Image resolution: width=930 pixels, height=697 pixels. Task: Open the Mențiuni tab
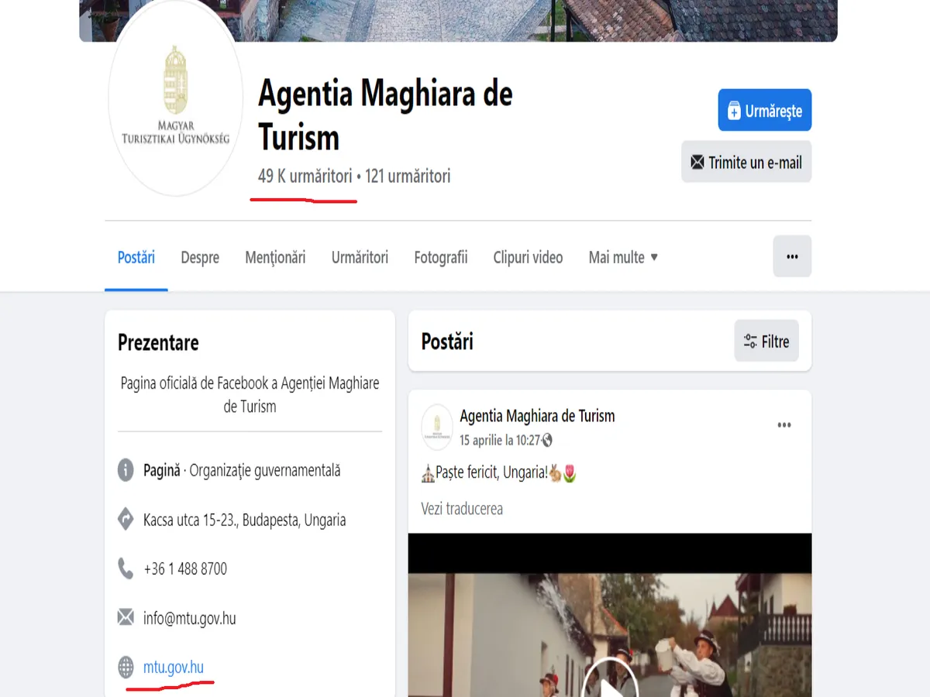tap(275, 257)
